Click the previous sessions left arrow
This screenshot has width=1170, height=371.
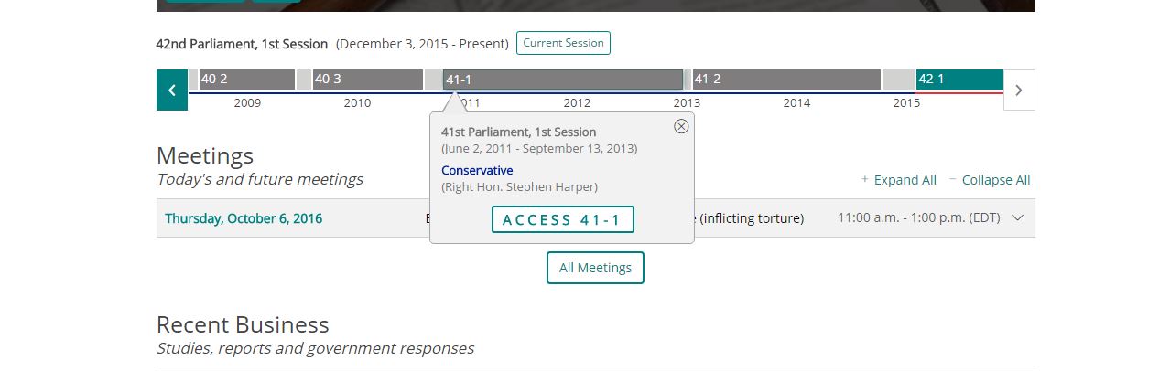click(x=172, y=90)
